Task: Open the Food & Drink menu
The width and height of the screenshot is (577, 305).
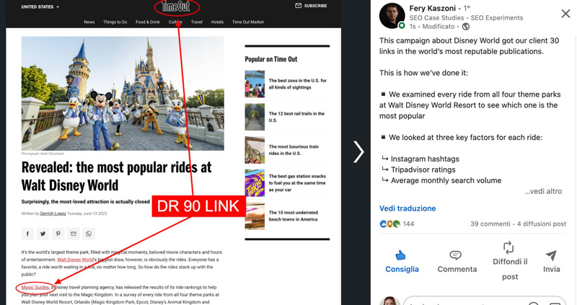Action: pos(148,22)
